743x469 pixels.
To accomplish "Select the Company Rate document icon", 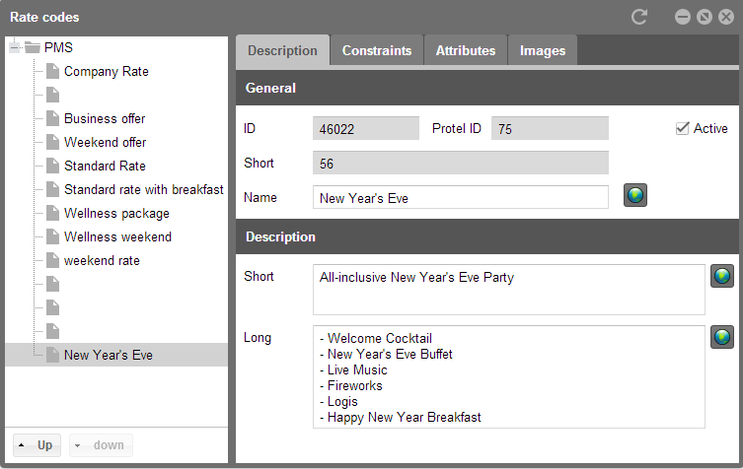I will 52,71.
